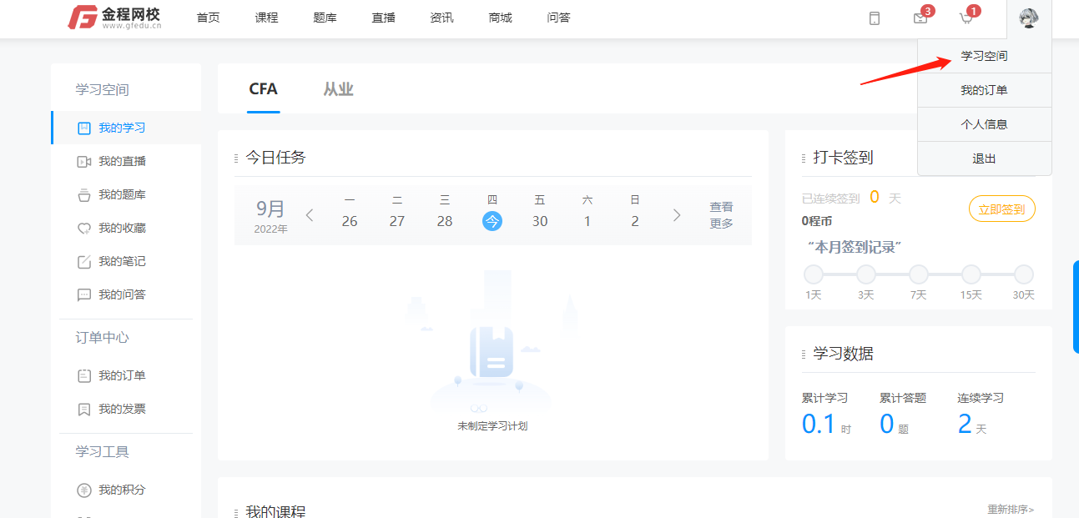Click the user avatar in header
The width and height of the screenshot is (1079, 518).
[1029, 18]
